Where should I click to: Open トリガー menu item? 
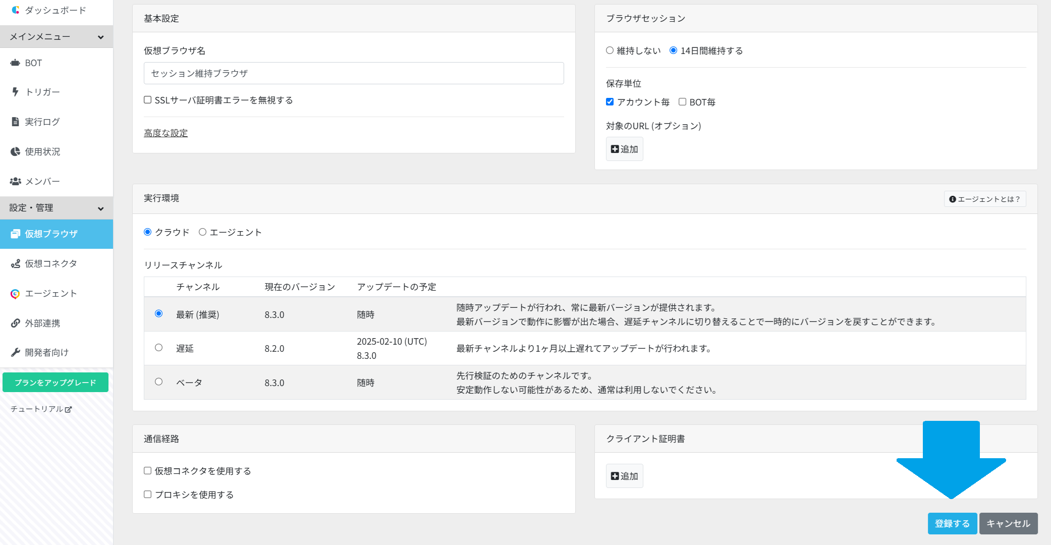[x=57, y=92]
